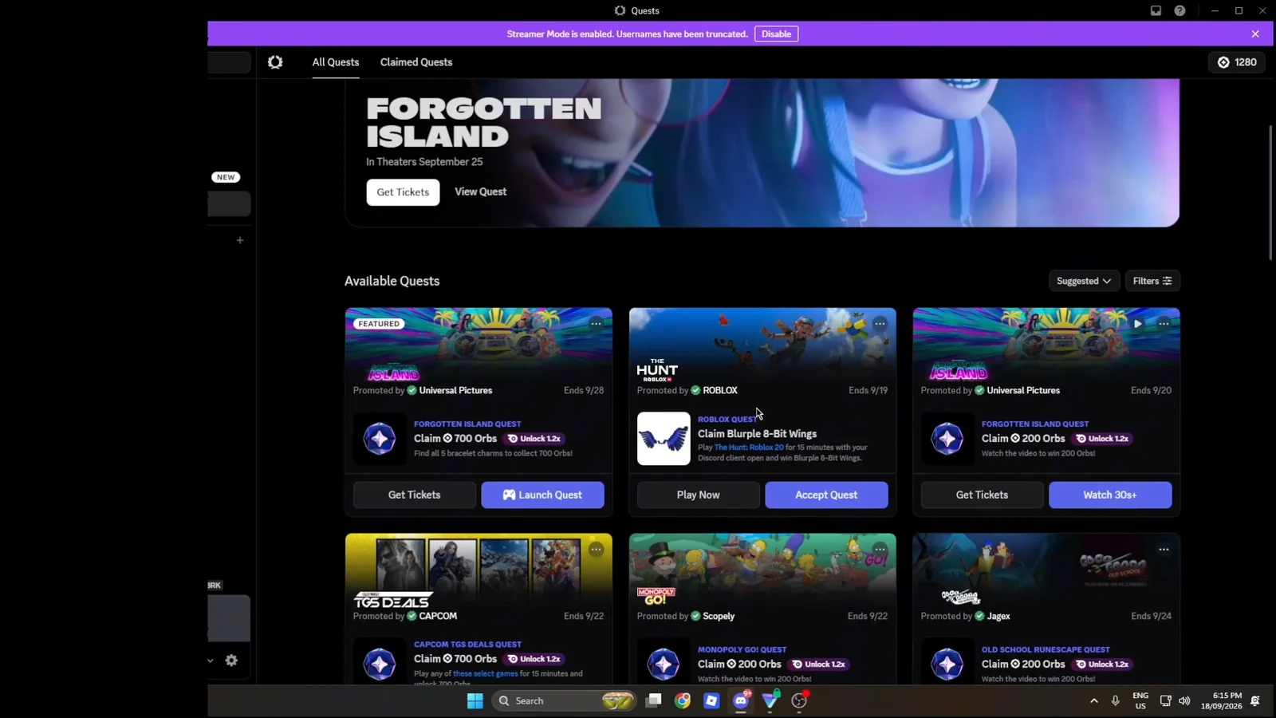Click the quests page vertical scrollbar

(1270, 191)
